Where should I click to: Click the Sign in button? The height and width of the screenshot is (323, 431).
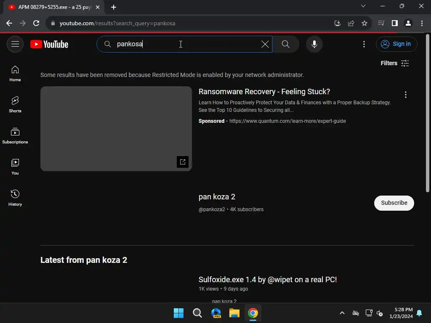(396, 44)
